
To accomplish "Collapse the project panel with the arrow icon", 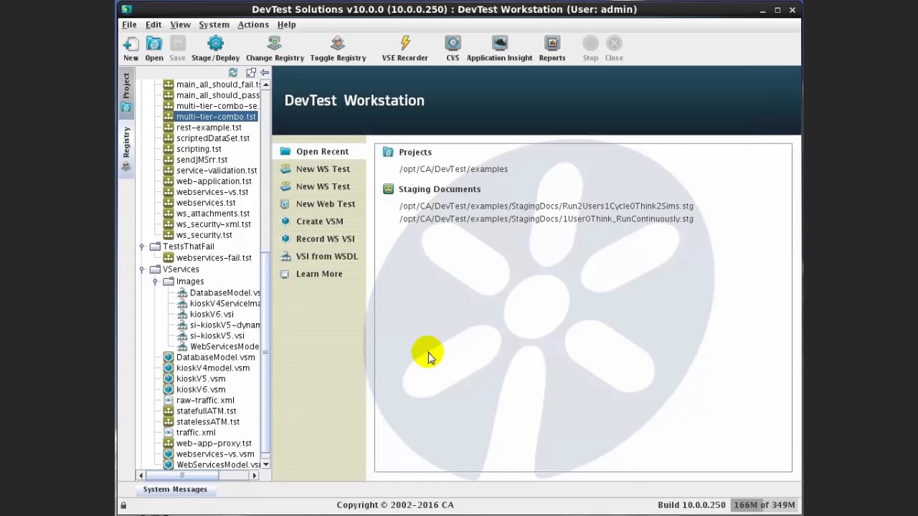I will point(265,73).
